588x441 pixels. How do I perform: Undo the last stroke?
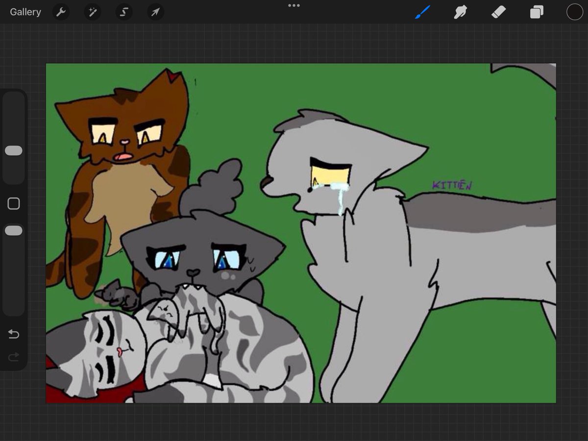(14, 334)
